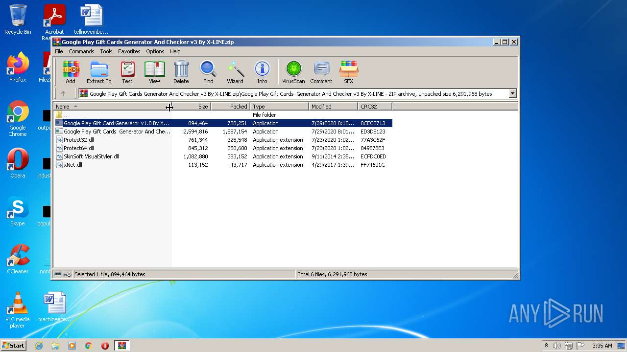Show hidden tray icons arrow
627x352 pixels.
546,346
